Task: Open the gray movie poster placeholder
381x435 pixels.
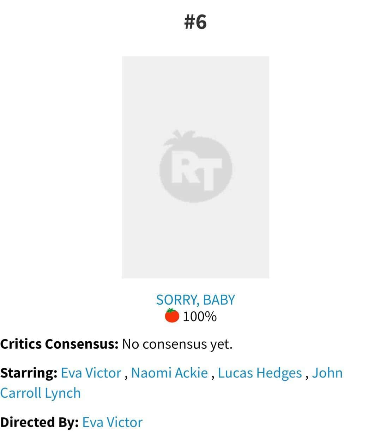Action: (195, 167)
